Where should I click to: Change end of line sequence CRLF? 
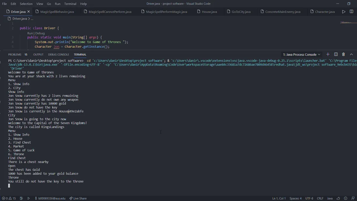pyautogui.click(x=320, y=198)
